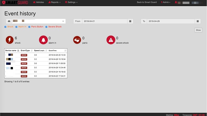Click the shock lightning bolt icon
Screen dimensions: 207x116
pyautogui.click(x=9, y=40)
